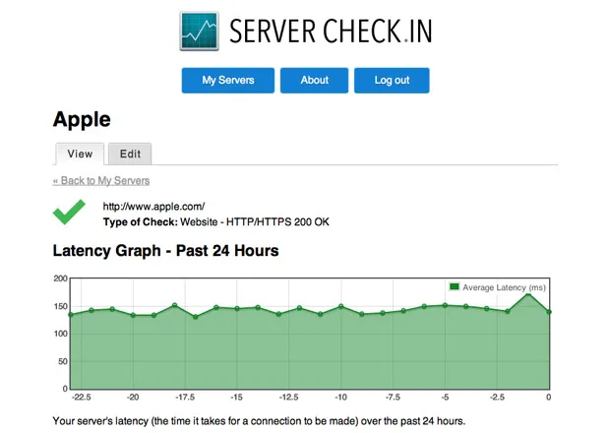Click the y-axis label 150
The image size is (610, 433).
[60, 306]
